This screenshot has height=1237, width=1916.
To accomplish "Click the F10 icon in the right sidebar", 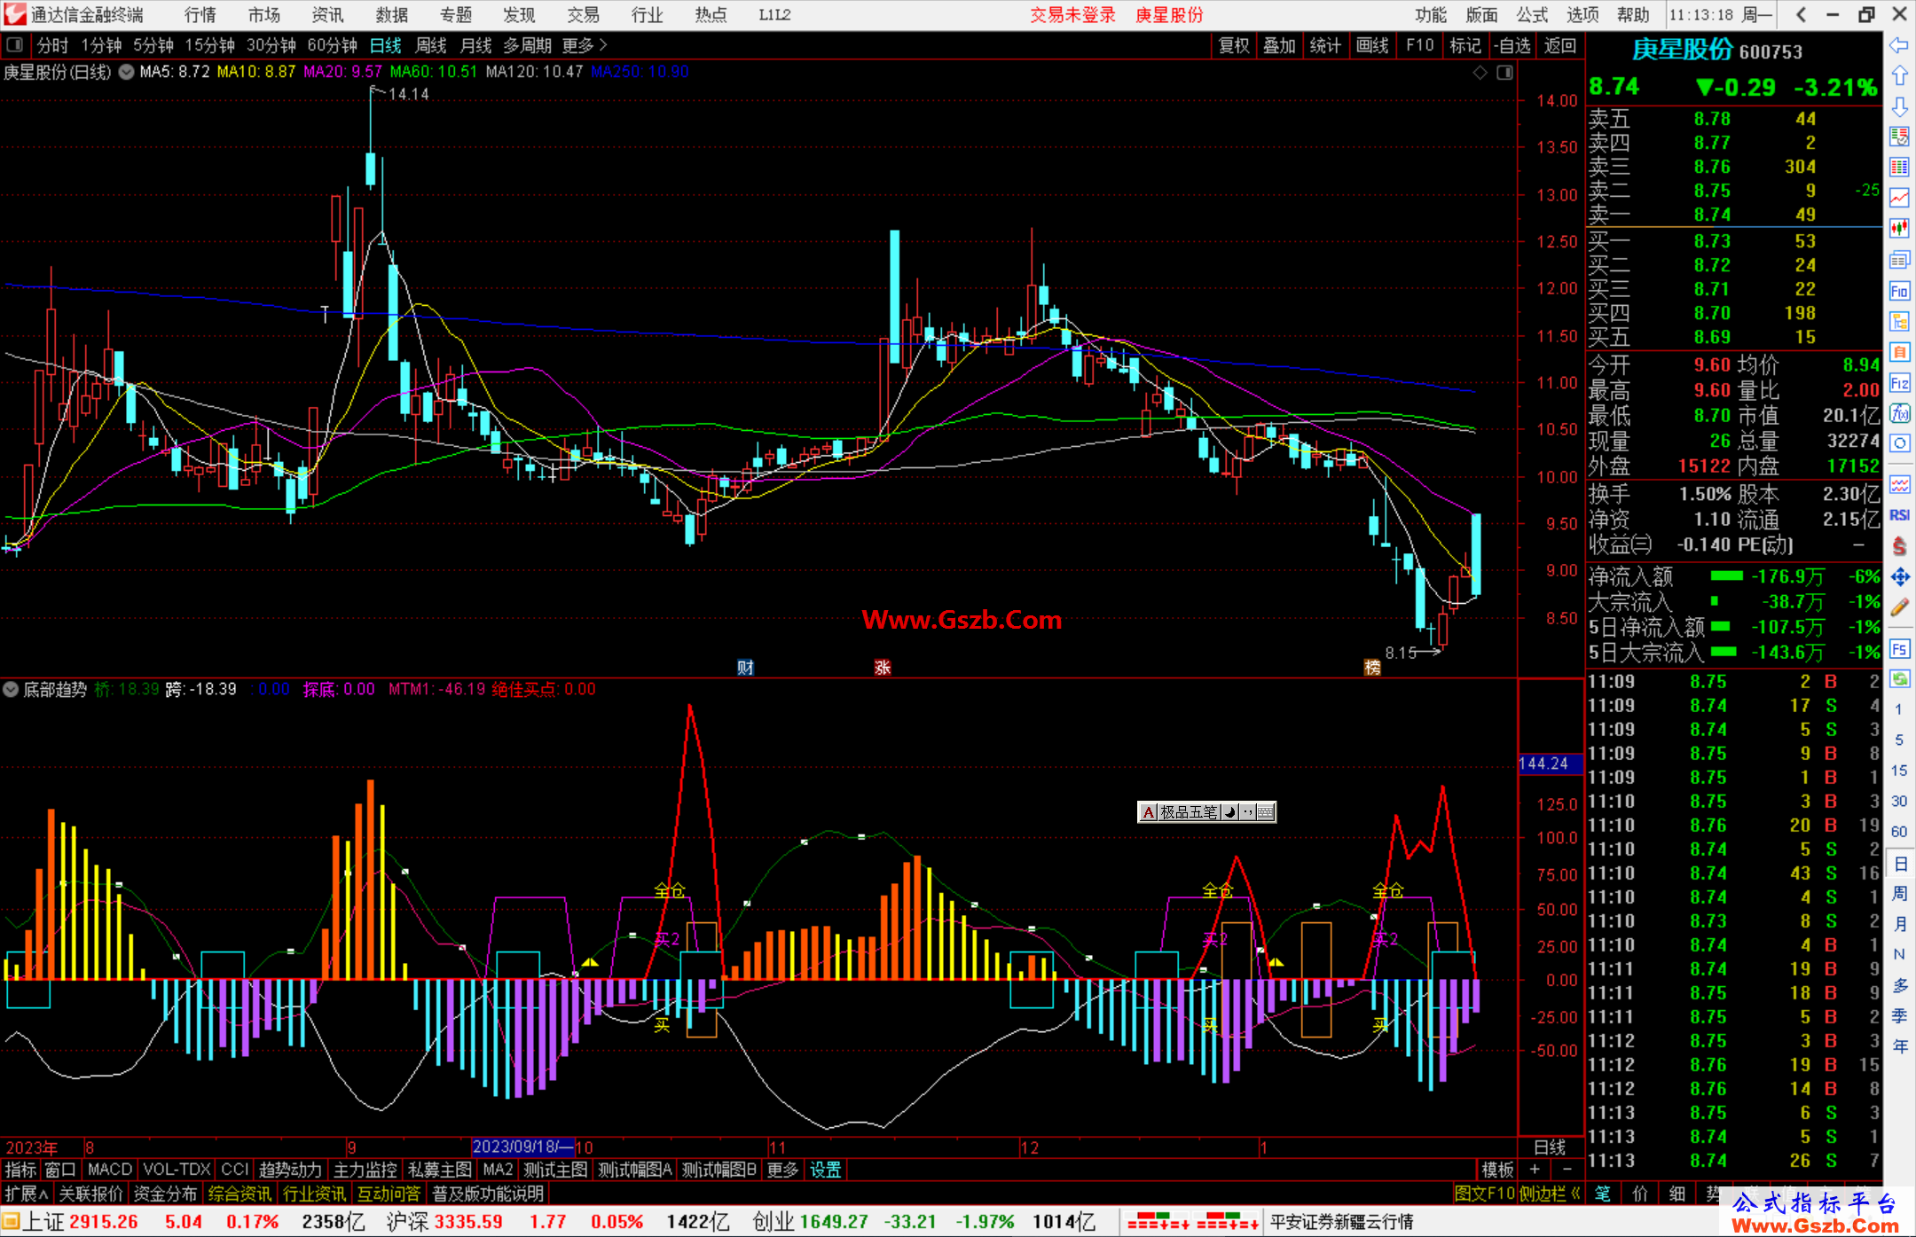I will click(x=1899, y=291).
